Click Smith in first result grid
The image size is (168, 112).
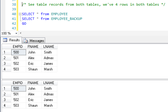[49, 52]
